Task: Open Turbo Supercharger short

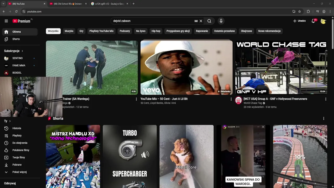Action: [x=130, y=156]
